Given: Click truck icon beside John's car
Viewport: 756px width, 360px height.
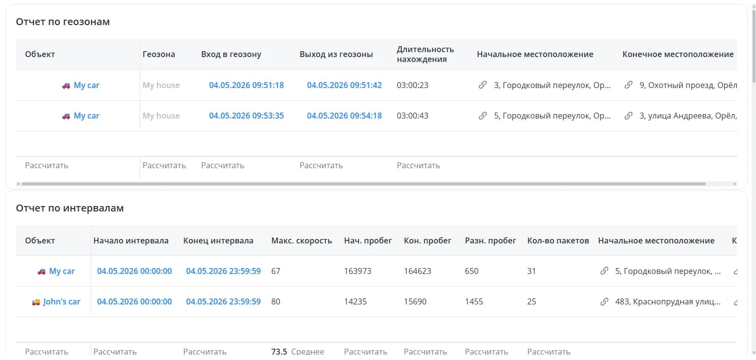Looking at the screenshot, I should [x=35, y=302].
